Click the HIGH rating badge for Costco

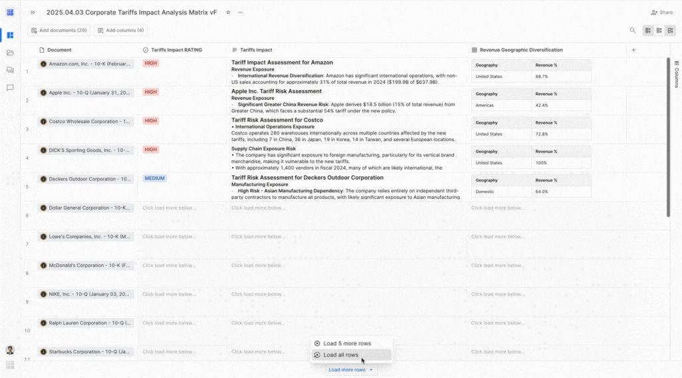[150, 120]
